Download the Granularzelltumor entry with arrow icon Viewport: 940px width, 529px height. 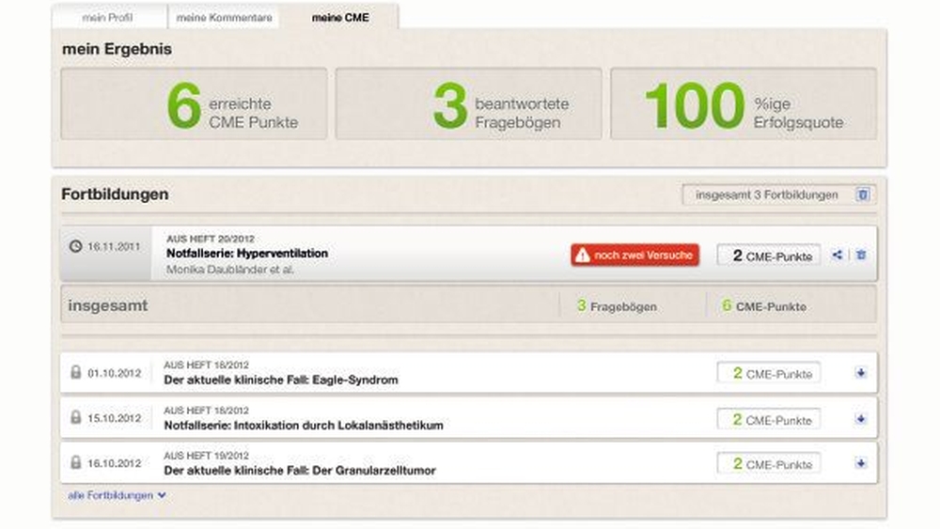(861, 463)
